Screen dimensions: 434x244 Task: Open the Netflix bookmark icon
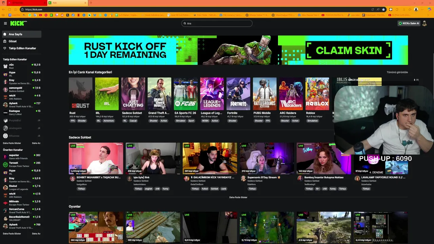point(78,15)
